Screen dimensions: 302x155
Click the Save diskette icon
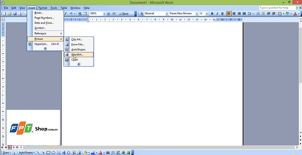[x=15, y=14]
